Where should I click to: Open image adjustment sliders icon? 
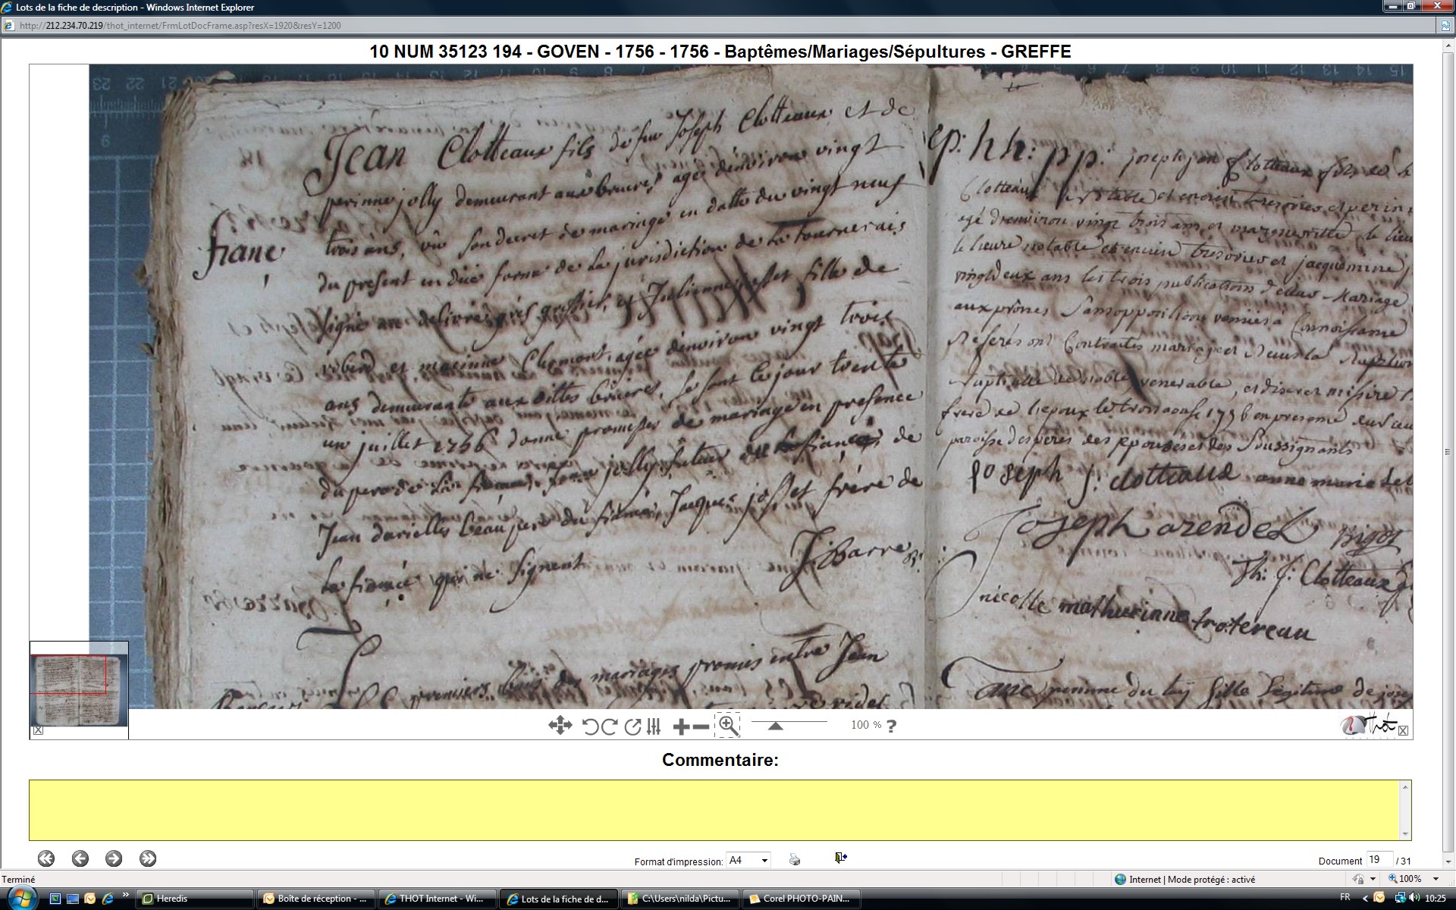654,726
